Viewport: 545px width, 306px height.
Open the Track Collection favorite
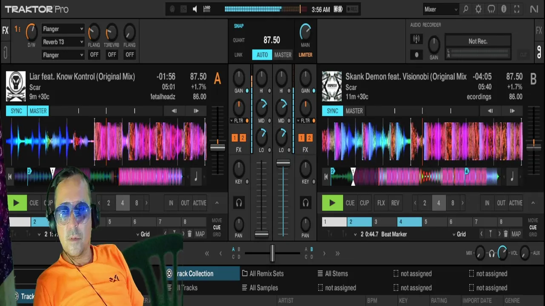203,274
